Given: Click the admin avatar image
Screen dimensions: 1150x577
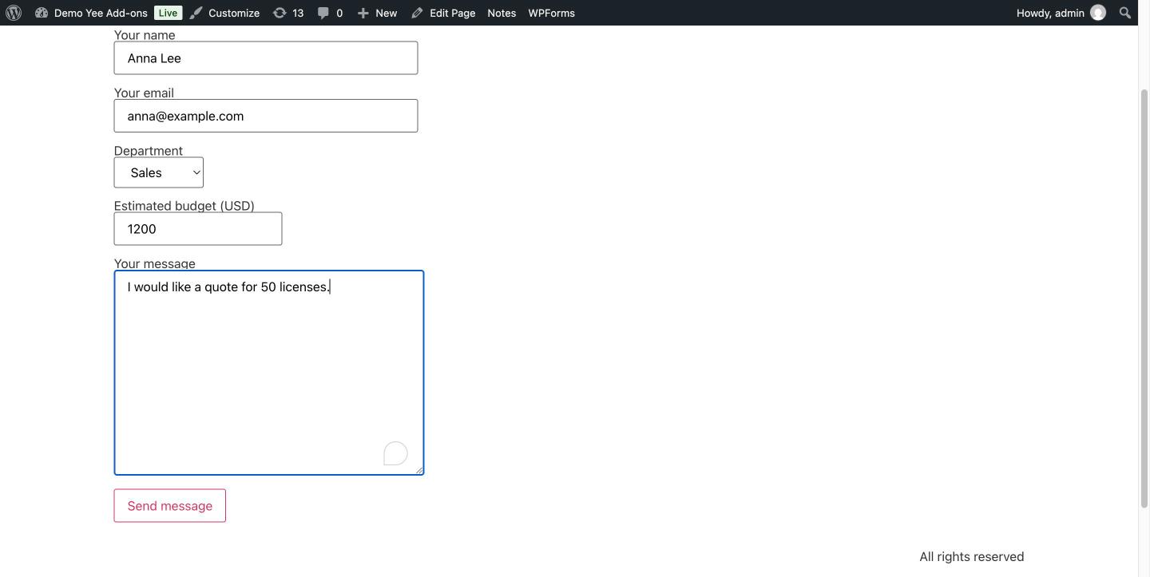Looking at the screenshot, I should point(1098,13).
